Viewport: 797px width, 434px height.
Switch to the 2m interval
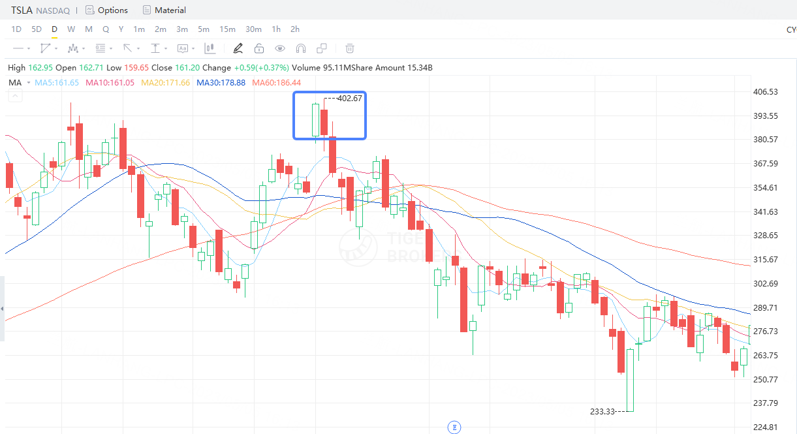(x=161, y=29)
